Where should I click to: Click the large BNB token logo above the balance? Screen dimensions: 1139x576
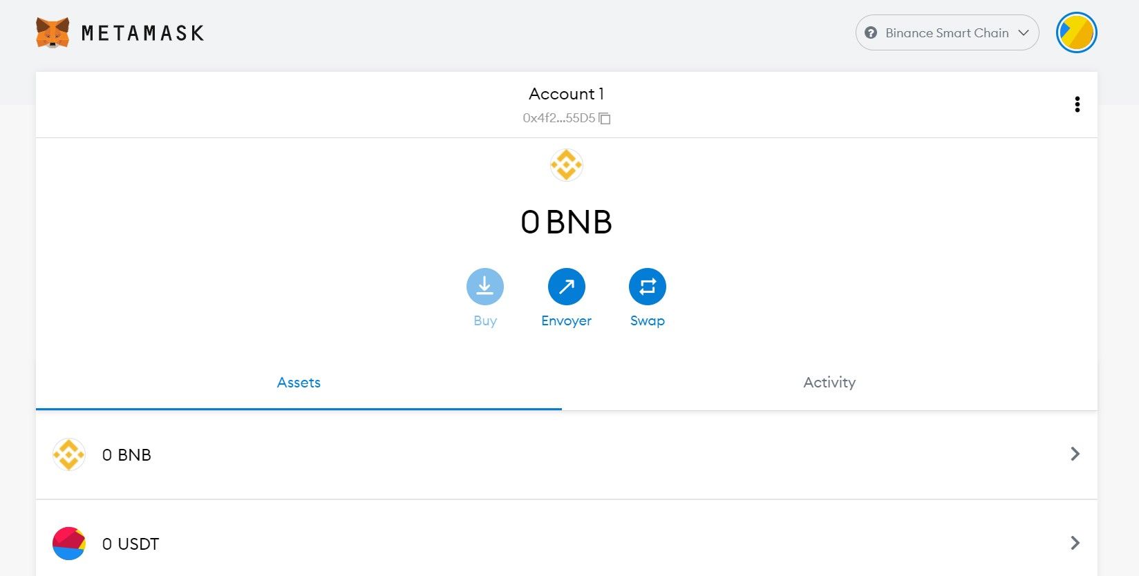tap(566, 165)
